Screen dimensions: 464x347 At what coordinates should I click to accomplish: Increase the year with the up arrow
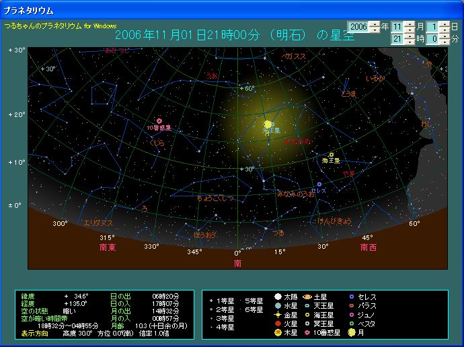(x=375, y=24)
